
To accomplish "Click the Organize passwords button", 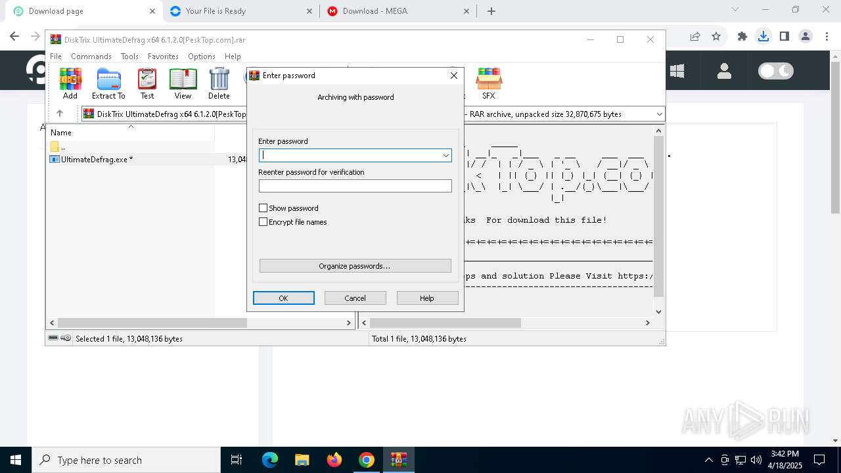I will click(355, 266).
